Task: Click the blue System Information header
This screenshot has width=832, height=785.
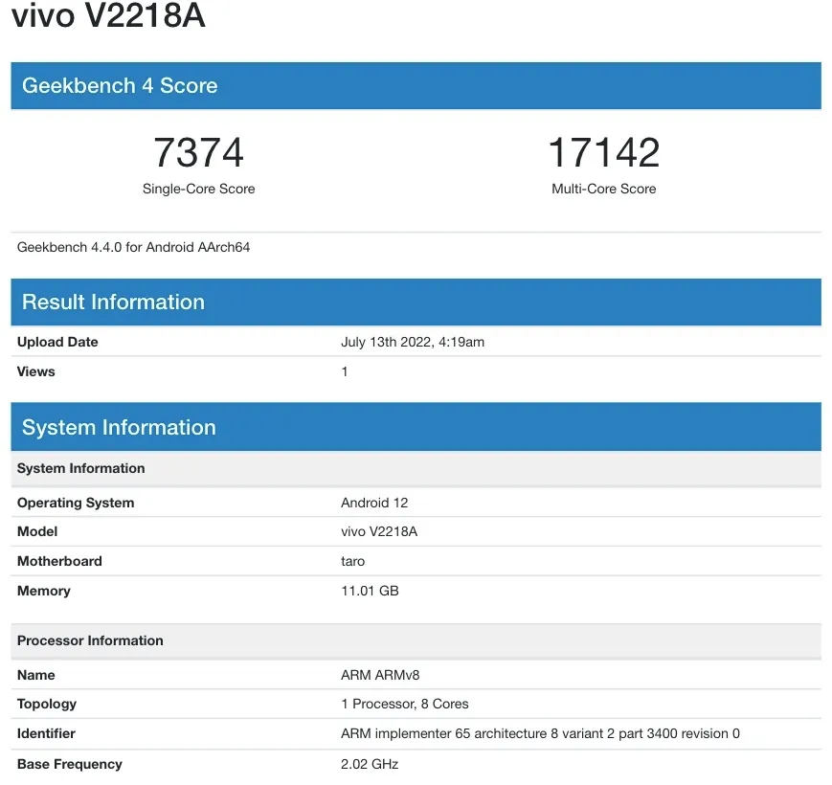Action: pos(119,427)
